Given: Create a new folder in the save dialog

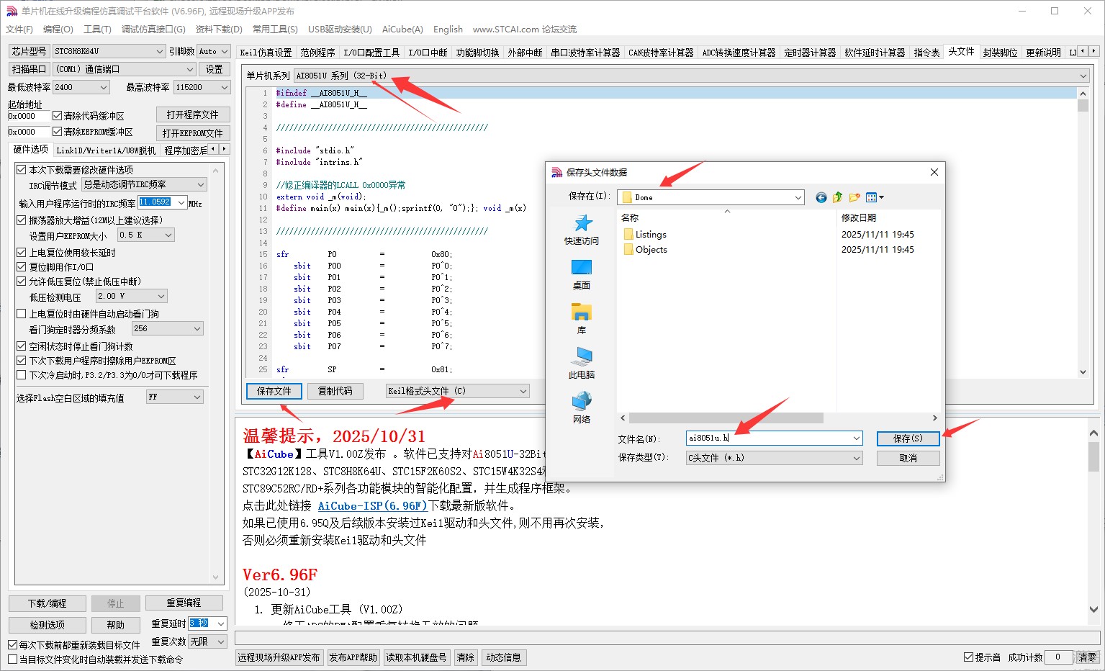Looking at the screenshot, I should pyautogui.click(x=854, y=197).
